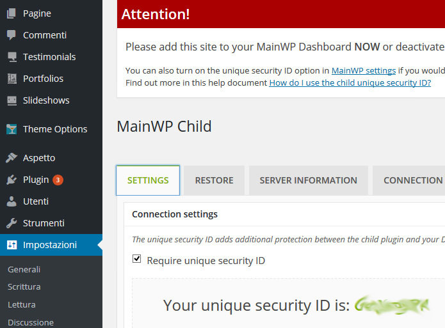Viewport: 445px width, 328px height.
Task: Click the Pagine sidebar icon
Action: click(12, 13)
